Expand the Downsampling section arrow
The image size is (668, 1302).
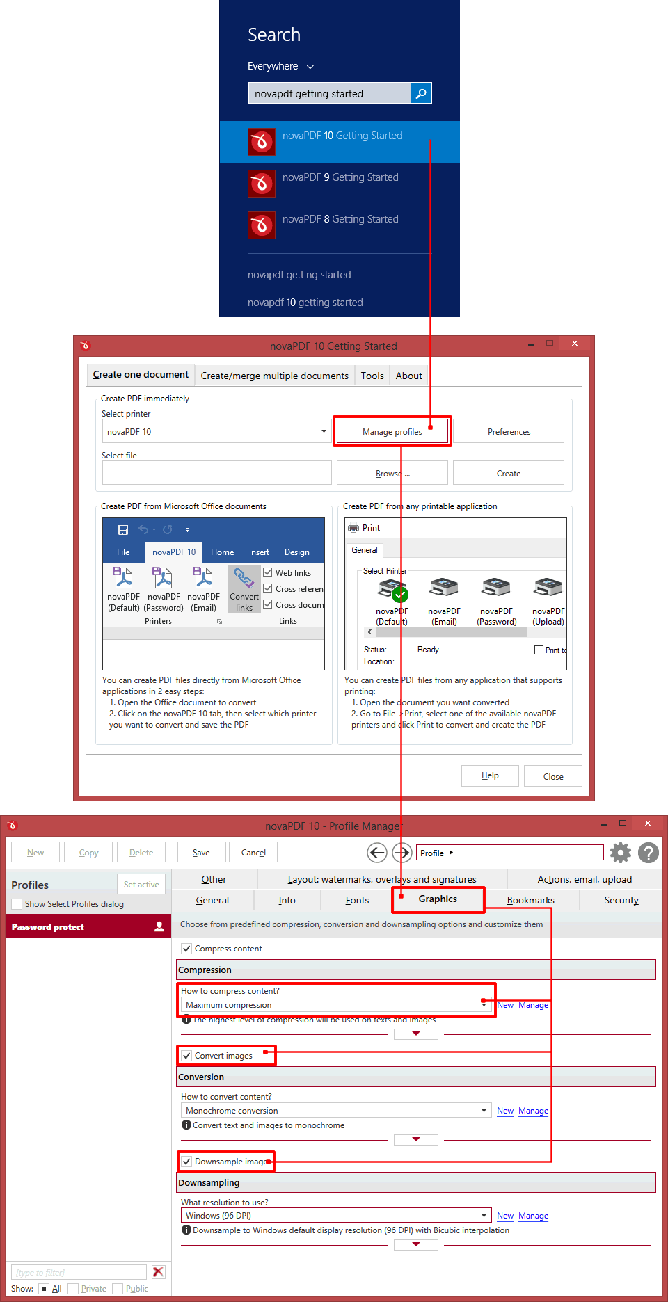point(416,1244)
